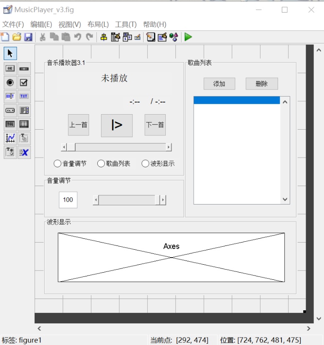Pick the Axes component in palette

10,138
